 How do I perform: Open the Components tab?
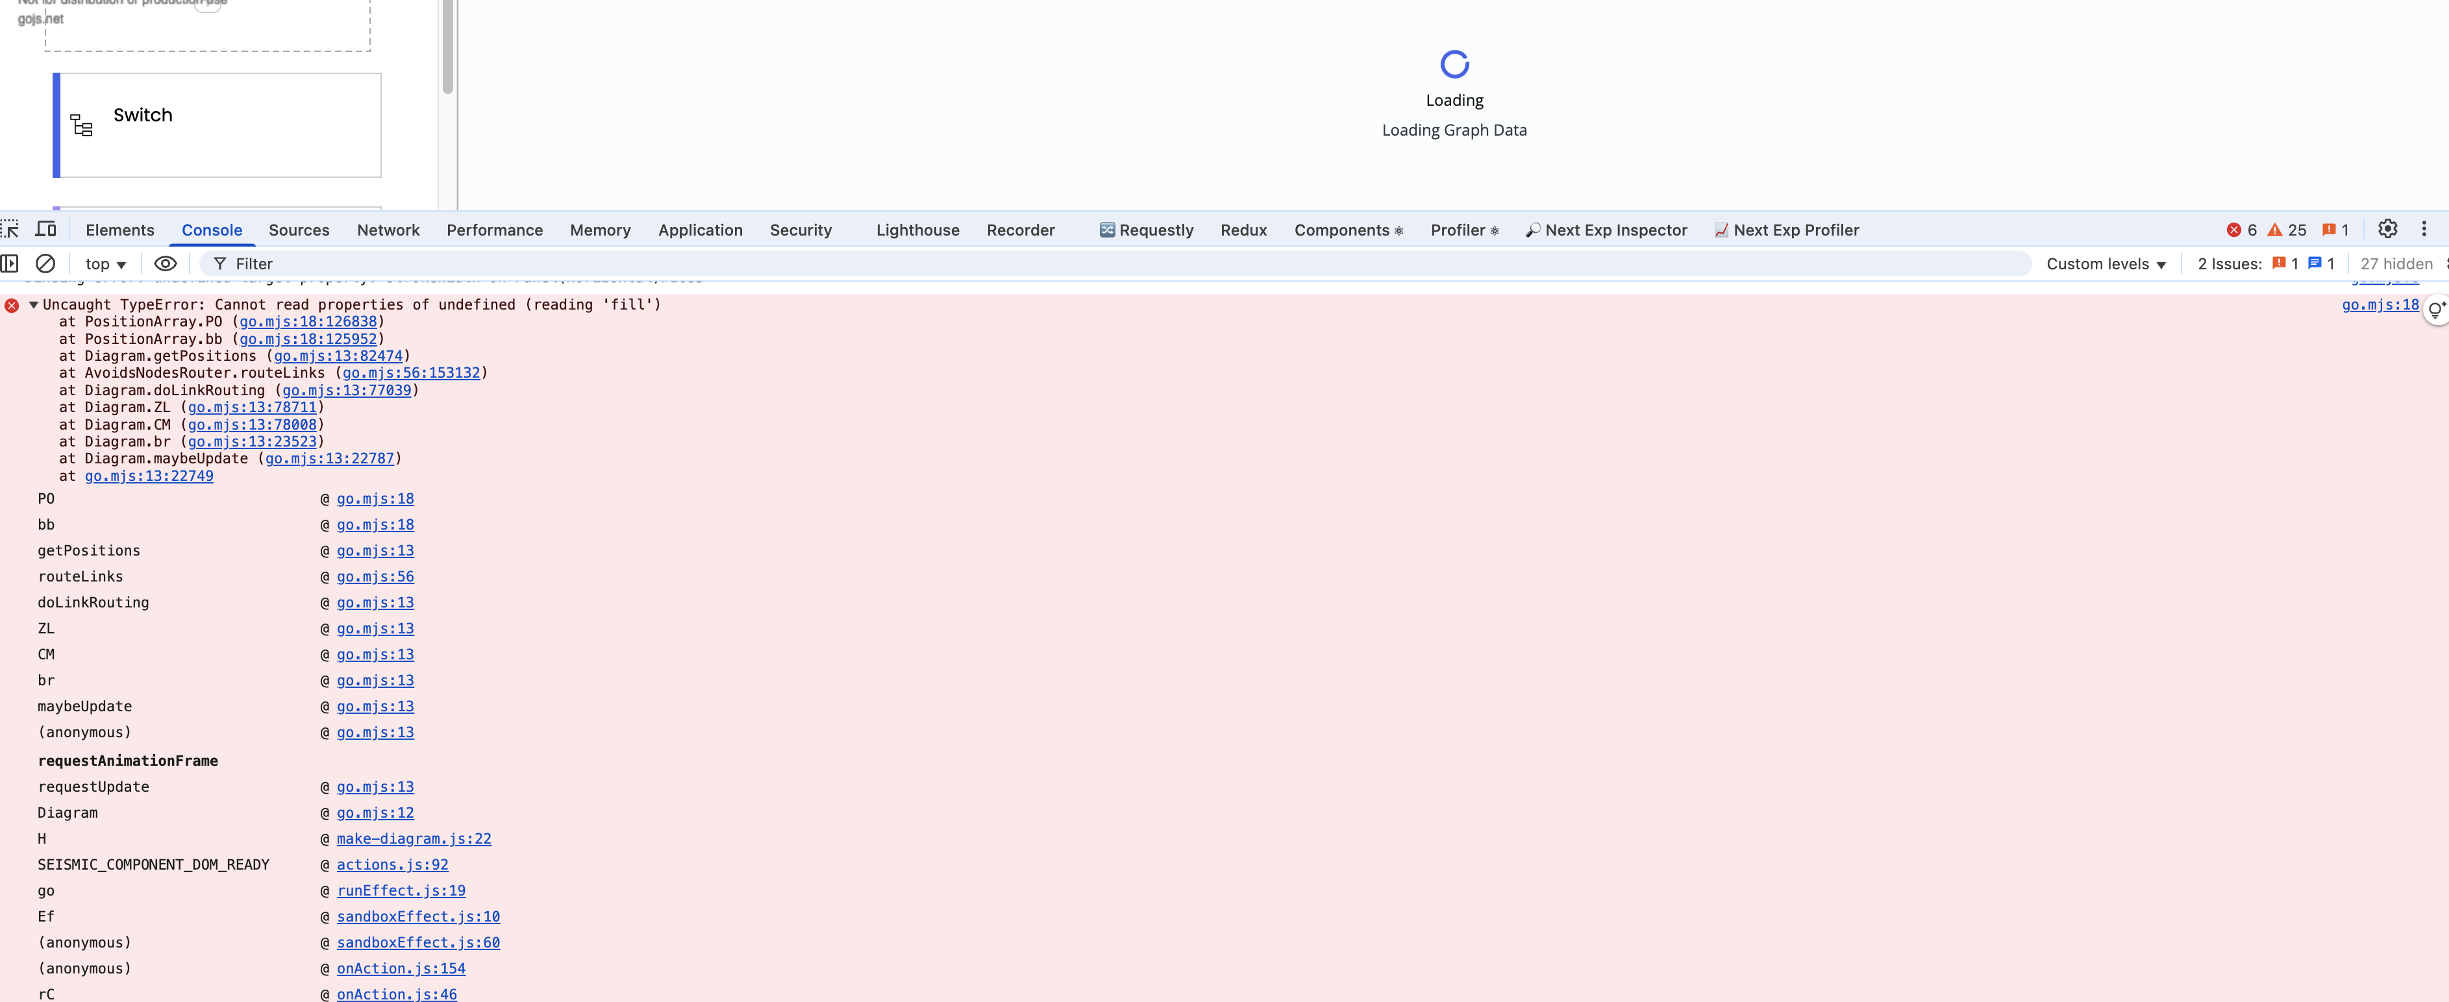pyautogui.click(x=1348, y=230)
